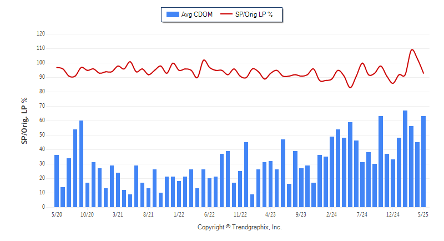Toggle the Avg CDOM legend label
The width and height of the screenshot is (444, 241).
197,14
